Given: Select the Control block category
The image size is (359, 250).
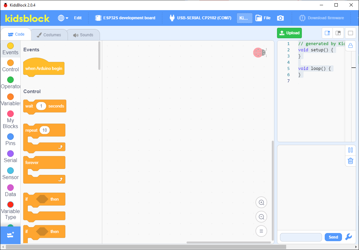Looking at the screenshot, I should point(10,66).
